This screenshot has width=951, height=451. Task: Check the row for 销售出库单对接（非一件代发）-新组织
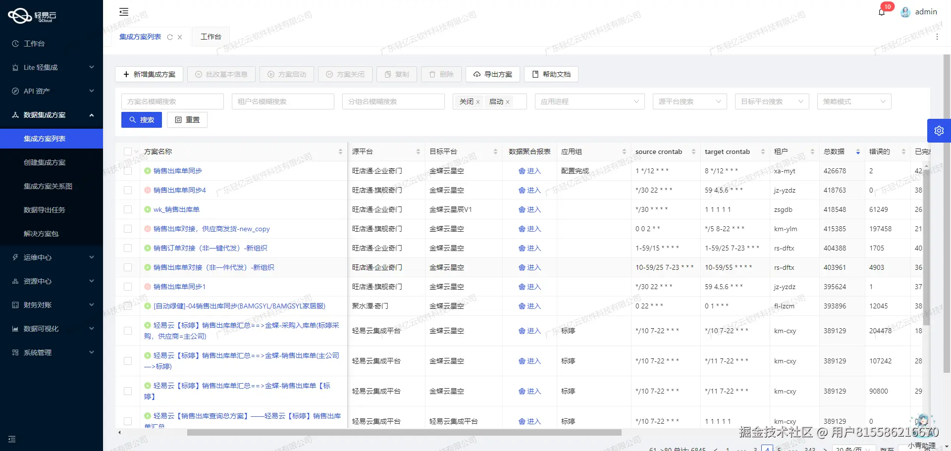[128, 267]
